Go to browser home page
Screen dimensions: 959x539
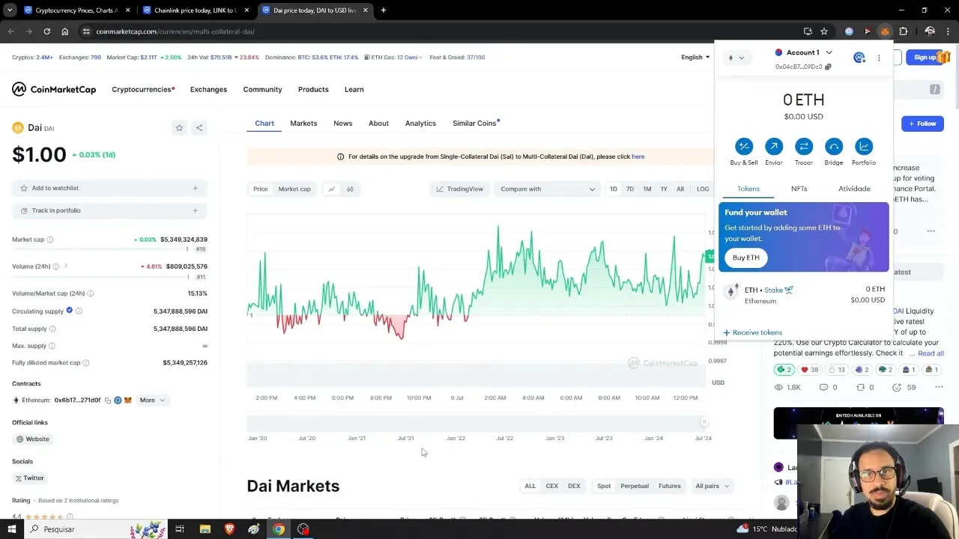65,31
